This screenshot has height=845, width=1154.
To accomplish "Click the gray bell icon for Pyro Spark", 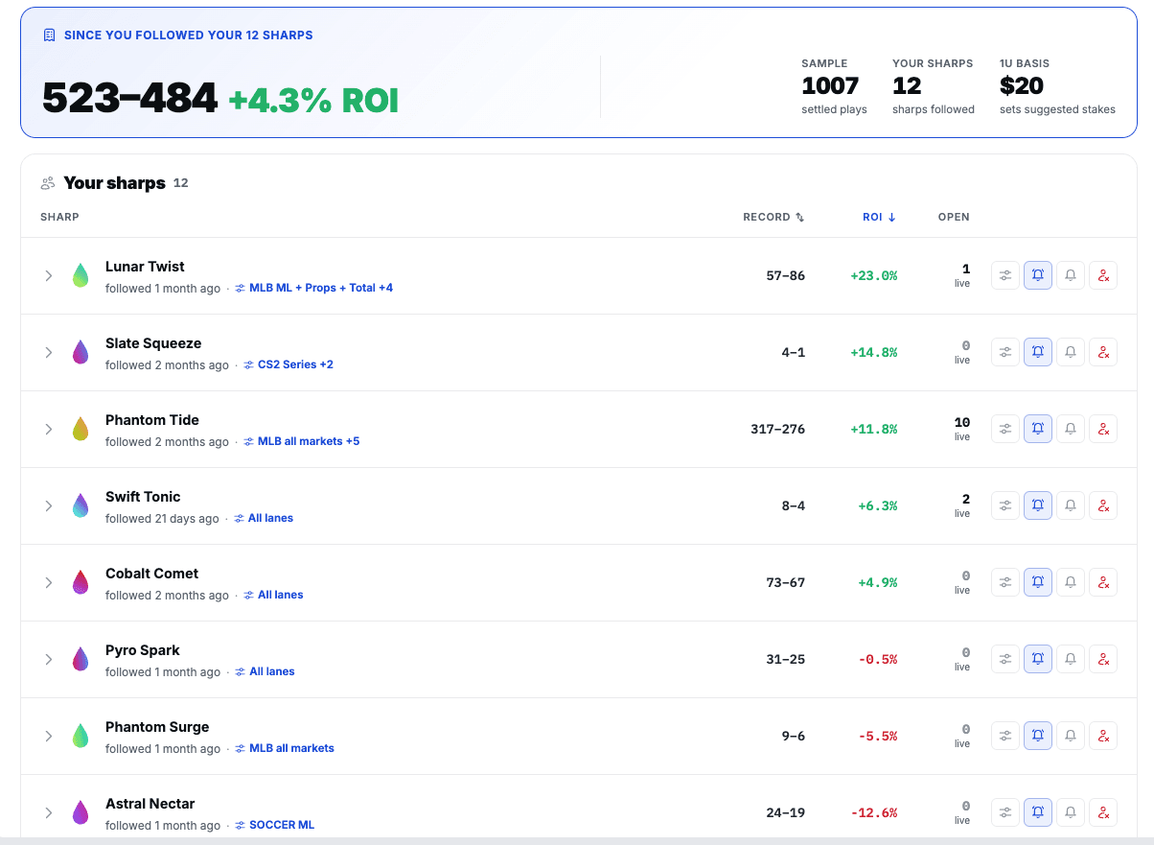I will click(x=1071, y=659).
